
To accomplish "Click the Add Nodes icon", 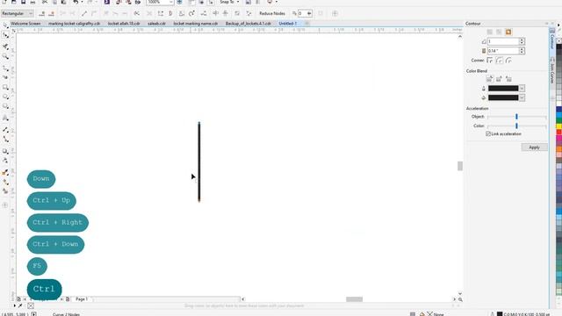I will tap(41, 14).
